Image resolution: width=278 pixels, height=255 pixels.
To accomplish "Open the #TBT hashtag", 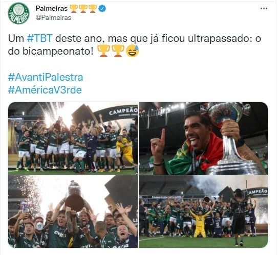I will click(x=40, y=38).
